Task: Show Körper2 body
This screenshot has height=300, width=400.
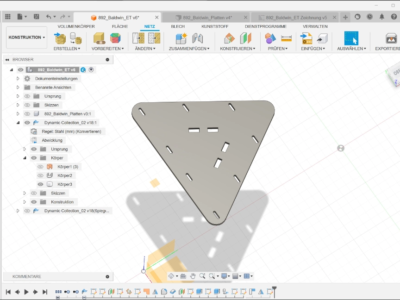Action: point(40,175)
